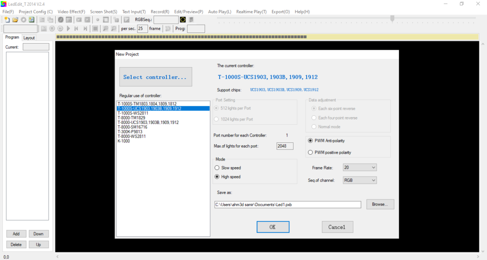Image resolution: width=487 pixels, height=260 pixels.
Task: Open the Project Config (C) menu
Action: tap(36, 11)
